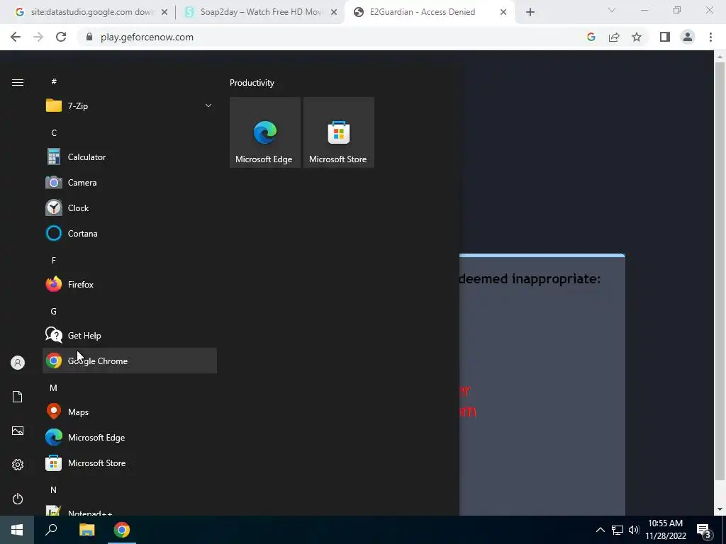The height and width of the screenshot is (544, 726).
Task: Click the Google icon in the address bar
Action: coord(591,37)
